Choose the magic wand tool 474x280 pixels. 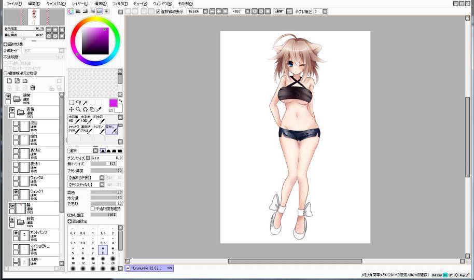click(x=85, y=103)
